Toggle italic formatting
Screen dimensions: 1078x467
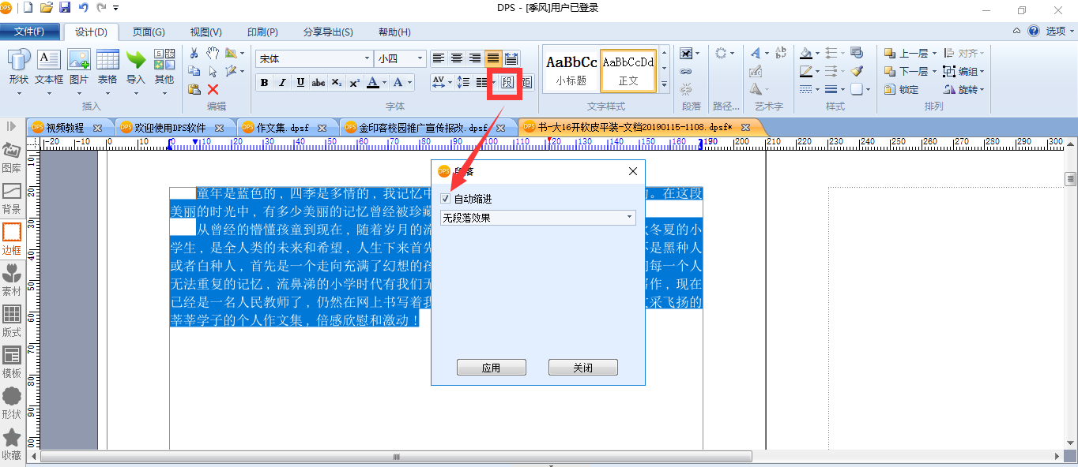point(282,82)
